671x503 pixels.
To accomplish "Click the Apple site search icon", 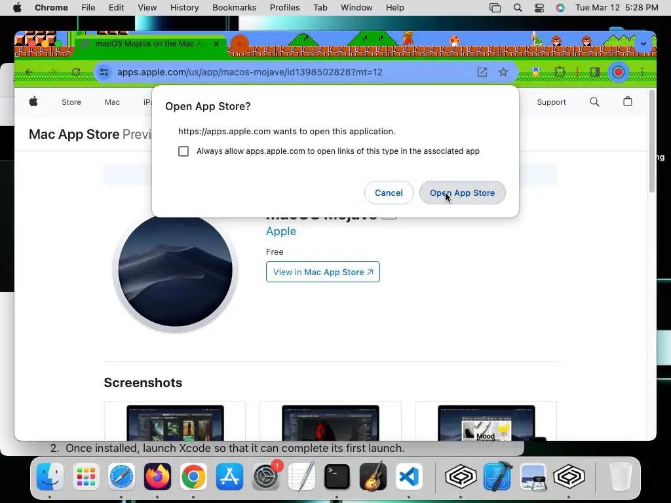I will (594, 102).
